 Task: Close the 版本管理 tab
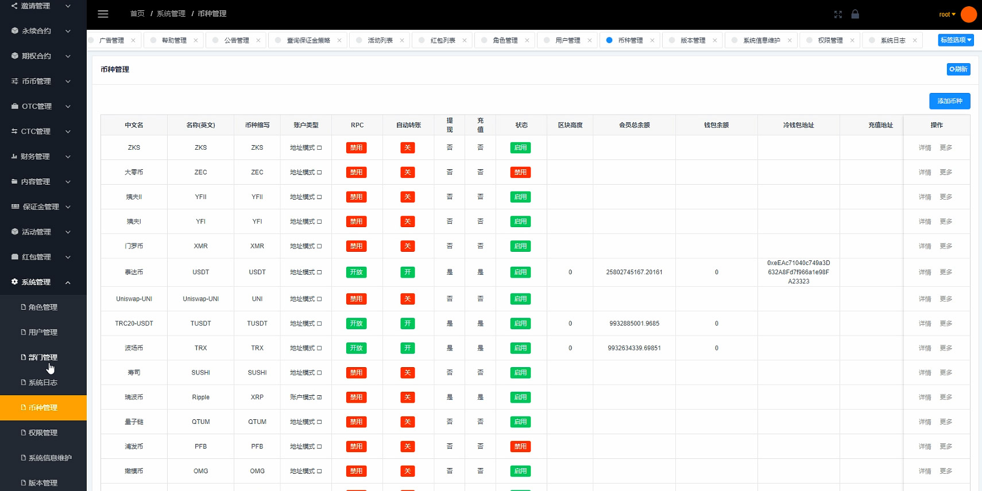714,41
